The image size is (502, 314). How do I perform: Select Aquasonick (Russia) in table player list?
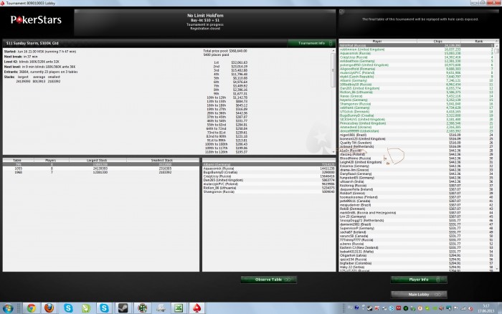pos(269,168)
